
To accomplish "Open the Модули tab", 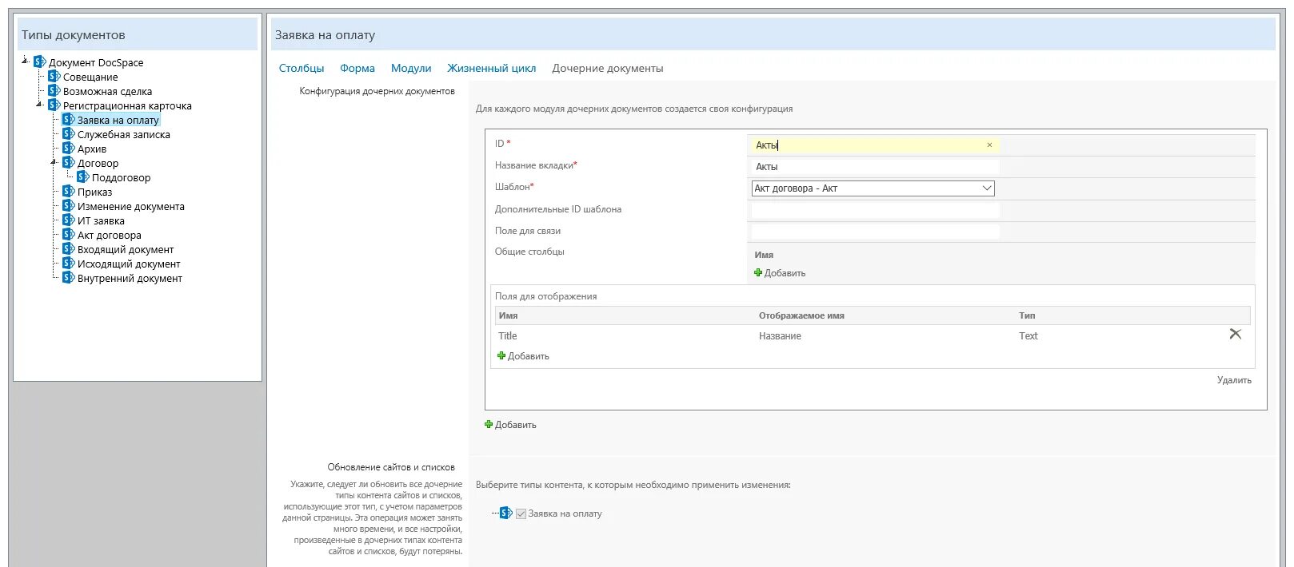I will click(x=411, y=69).
